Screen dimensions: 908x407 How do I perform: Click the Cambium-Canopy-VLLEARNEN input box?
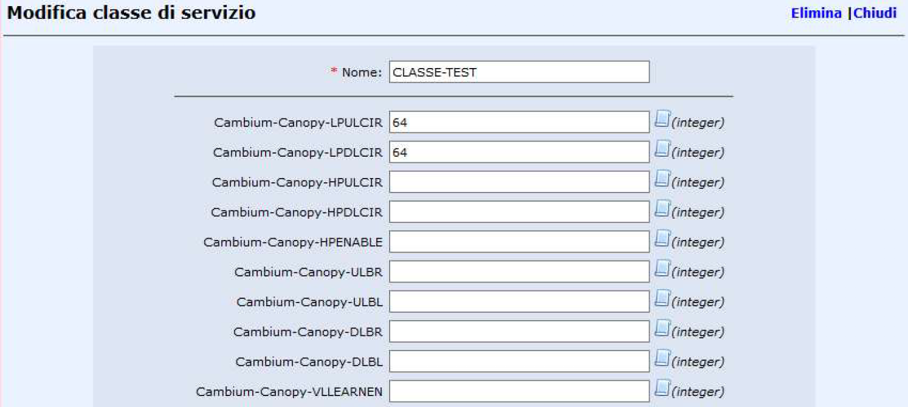point(519,391)
